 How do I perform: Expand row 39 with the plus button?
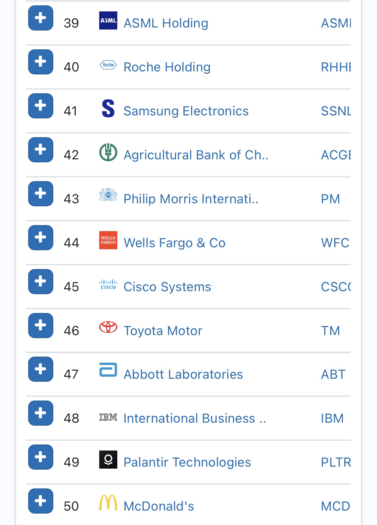point(41,18)
